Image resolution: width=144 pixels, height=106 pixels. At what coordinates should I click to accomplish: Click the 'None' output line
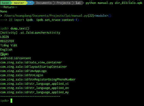4,11
